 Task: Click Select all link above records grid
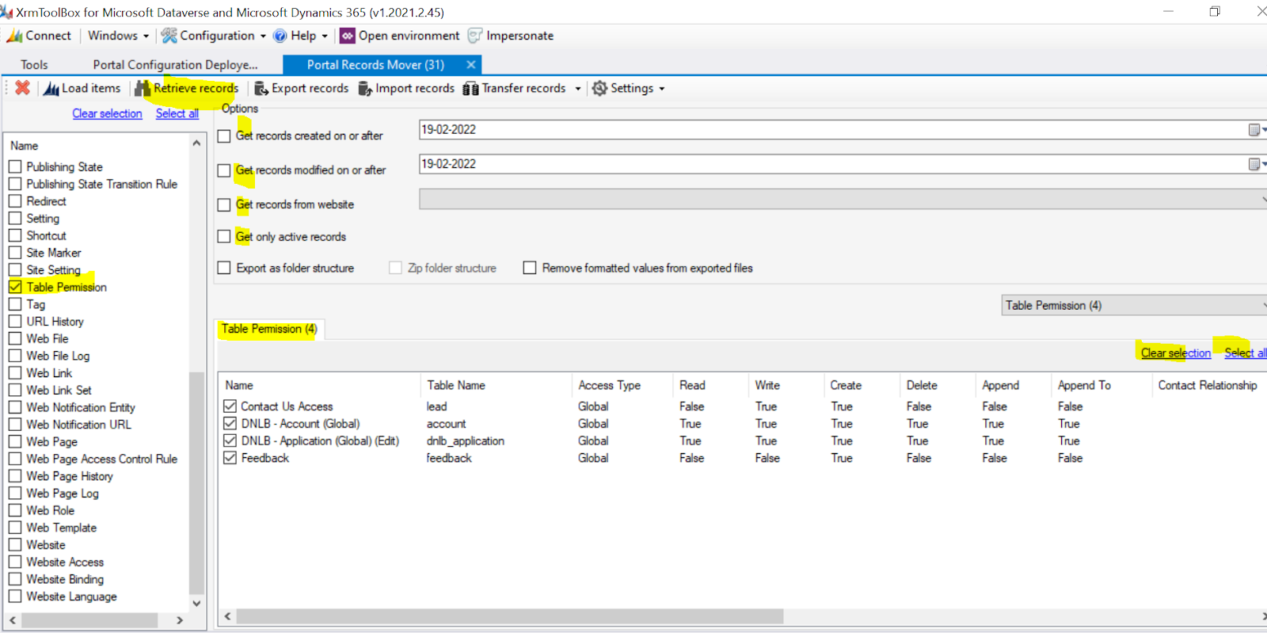1246,353
